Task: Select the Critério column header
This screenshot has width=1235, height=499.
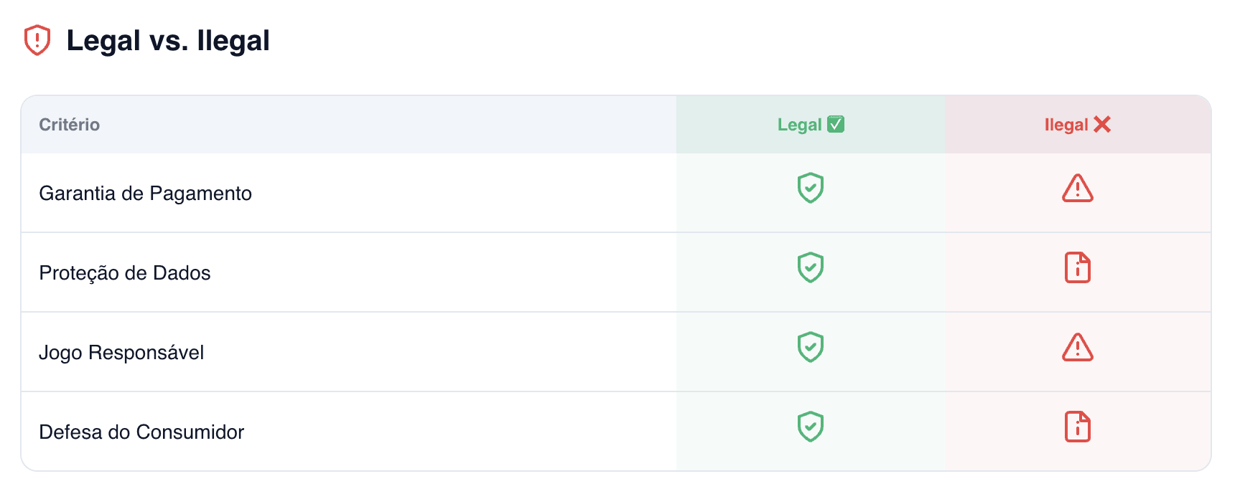Action: (70, 125)
